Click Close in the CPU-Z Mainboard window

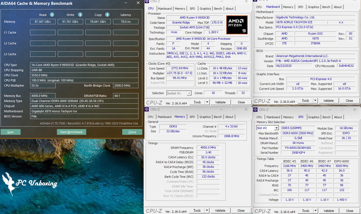[349, 101]
